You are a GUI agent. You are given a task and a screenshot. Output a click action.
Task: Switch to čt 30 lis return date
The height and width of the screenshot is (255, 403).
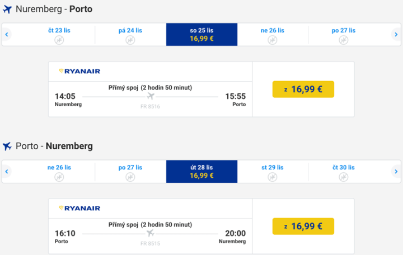[x=344, y=172]
